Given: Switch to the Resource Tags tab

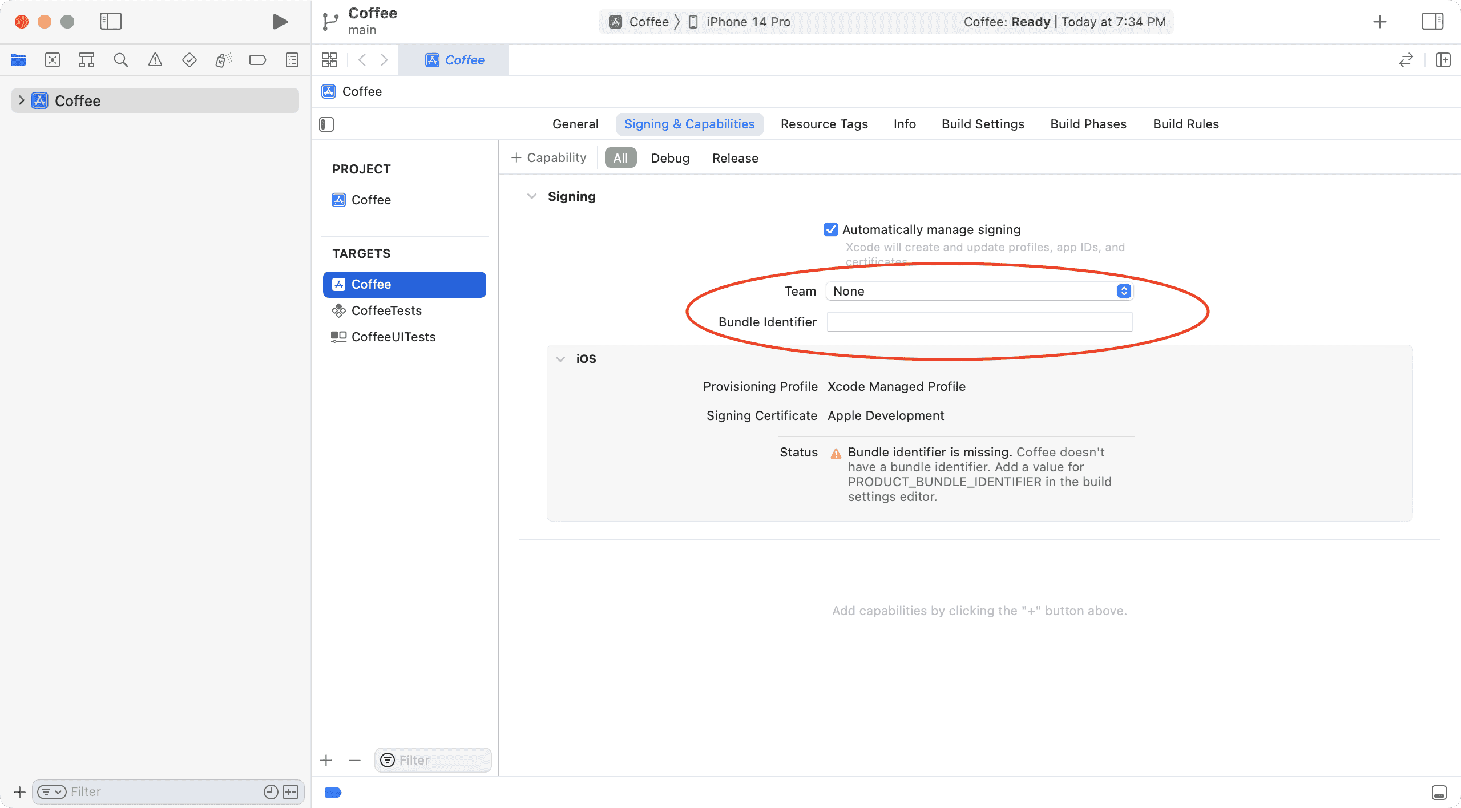Looking at the screenshot, I should 824,124.
